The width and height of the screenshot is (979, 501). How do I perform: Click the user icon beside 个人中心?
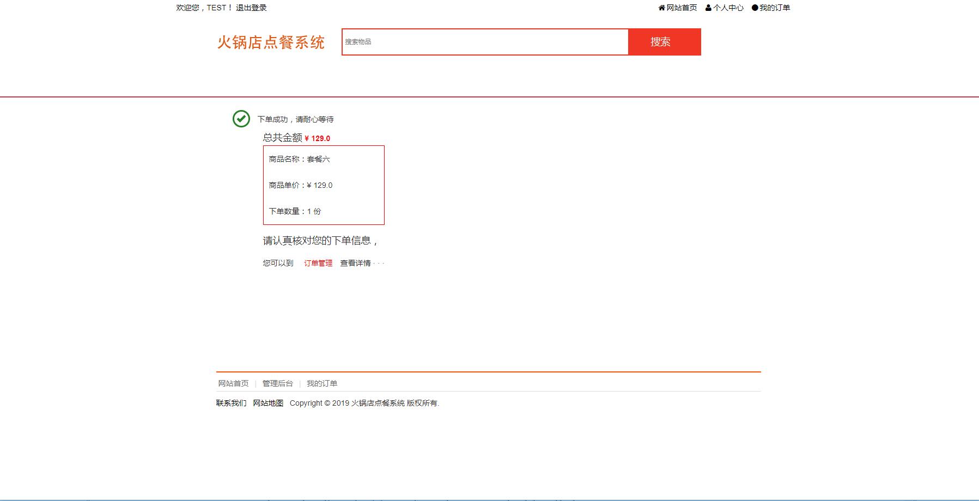click(x=708, y=8)
